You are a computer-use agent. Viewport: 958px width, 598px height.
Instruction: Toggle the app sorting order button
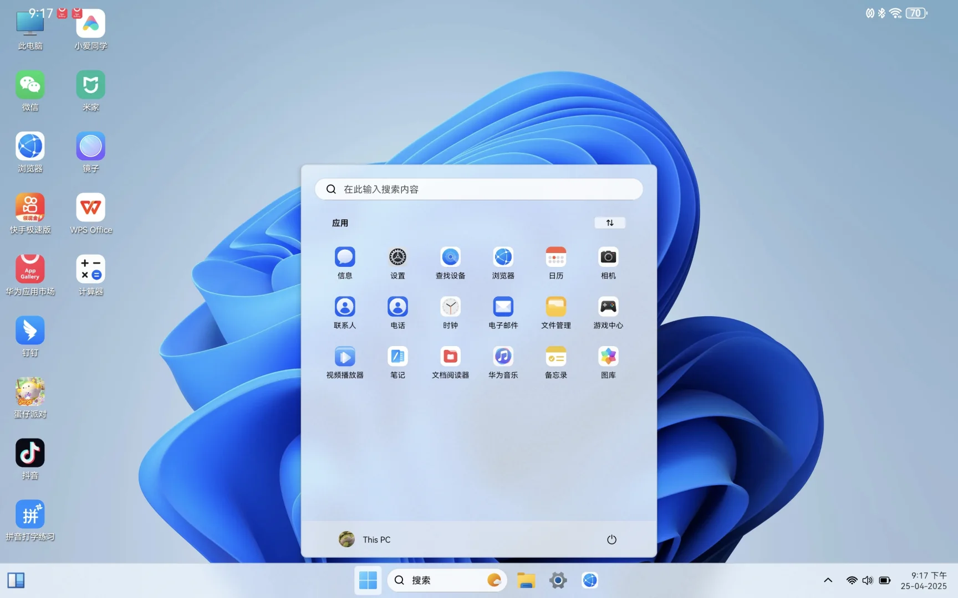pos(610,223)
